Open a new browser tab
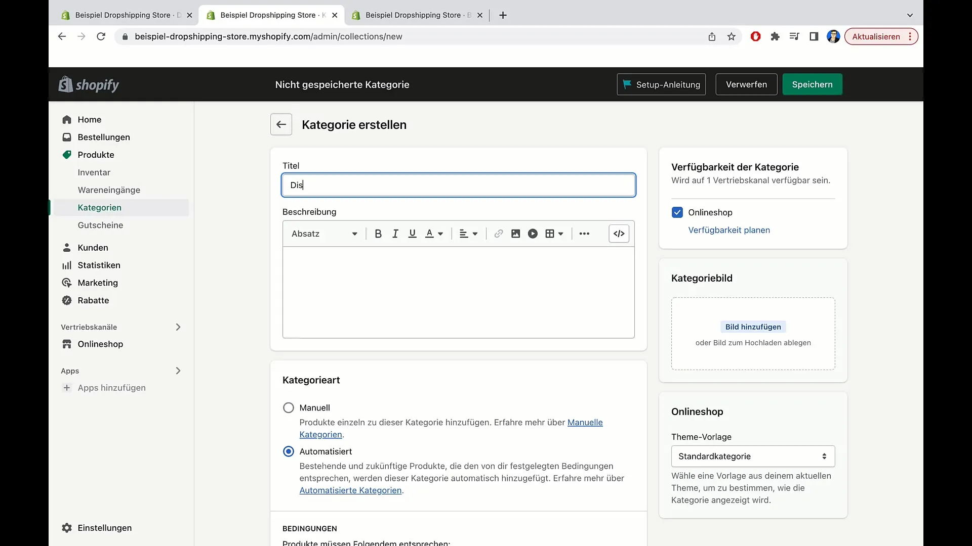972x546 pixels. (503, 15)
